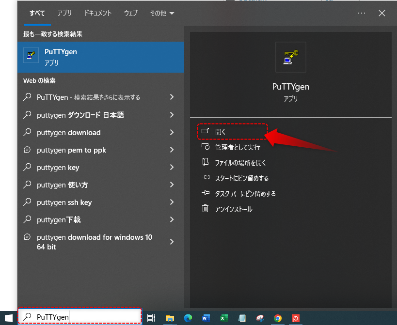Click the large PuTTYgen icon in preview pane

point(291,57)
